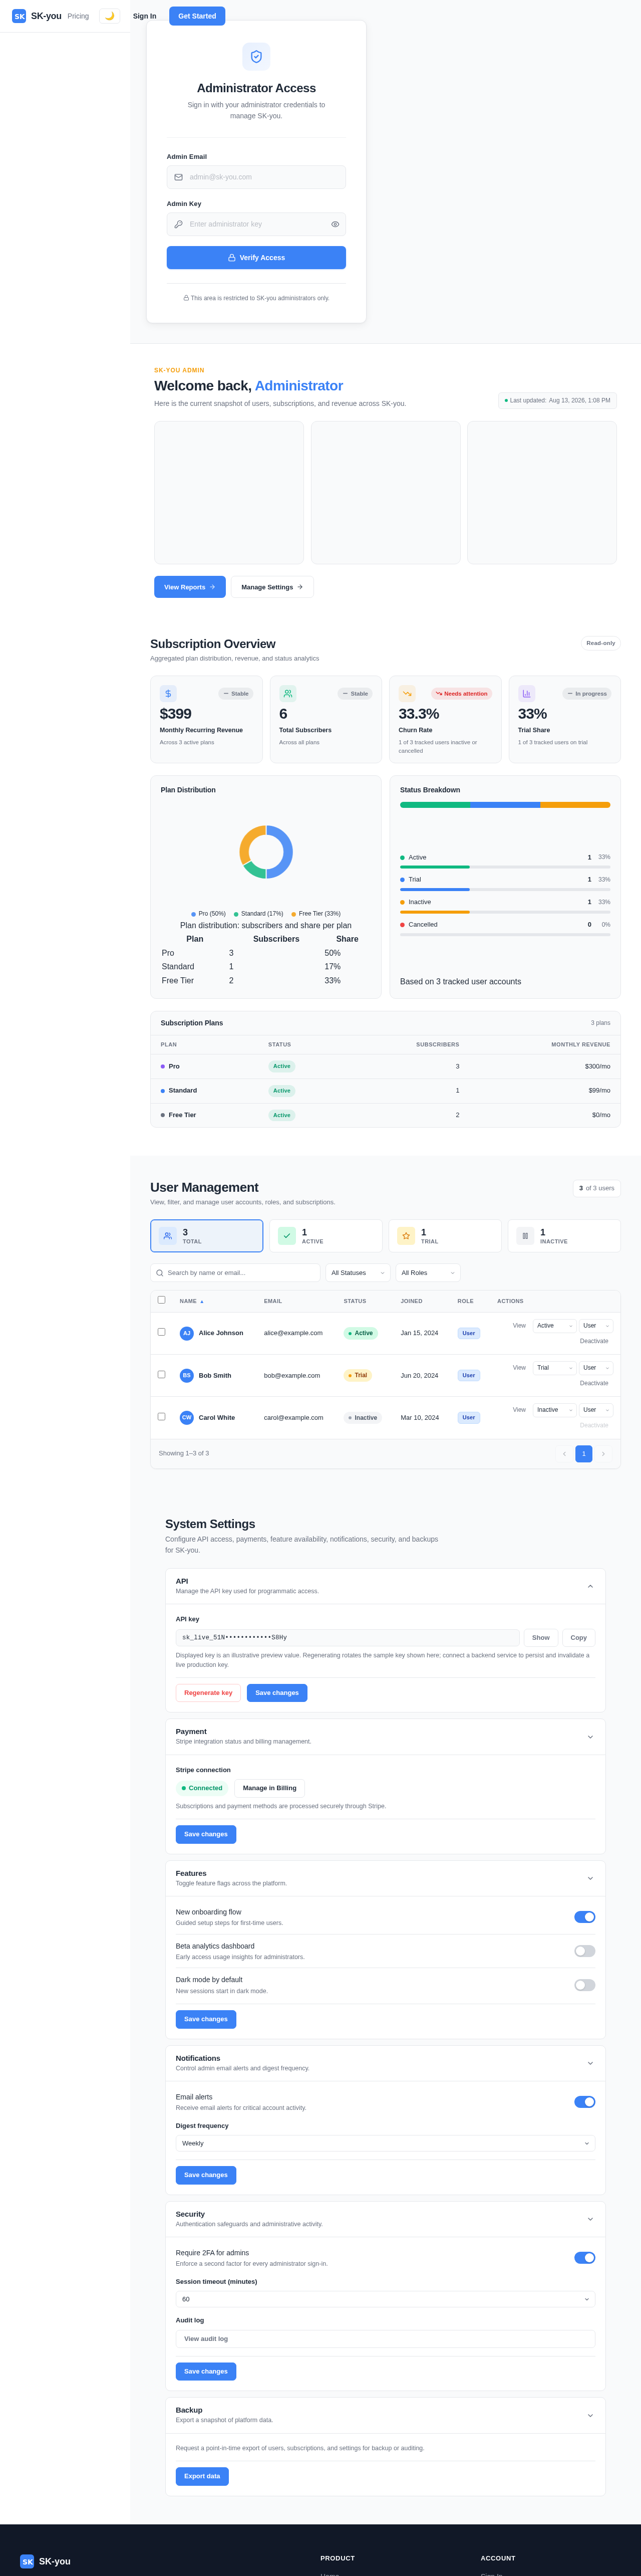
Task: Open the Digest frequency Weekly dropdown
Action: [x=385, y=2143]
